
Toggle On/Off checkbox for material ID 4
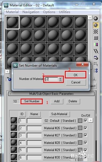[x=85, y=143]
